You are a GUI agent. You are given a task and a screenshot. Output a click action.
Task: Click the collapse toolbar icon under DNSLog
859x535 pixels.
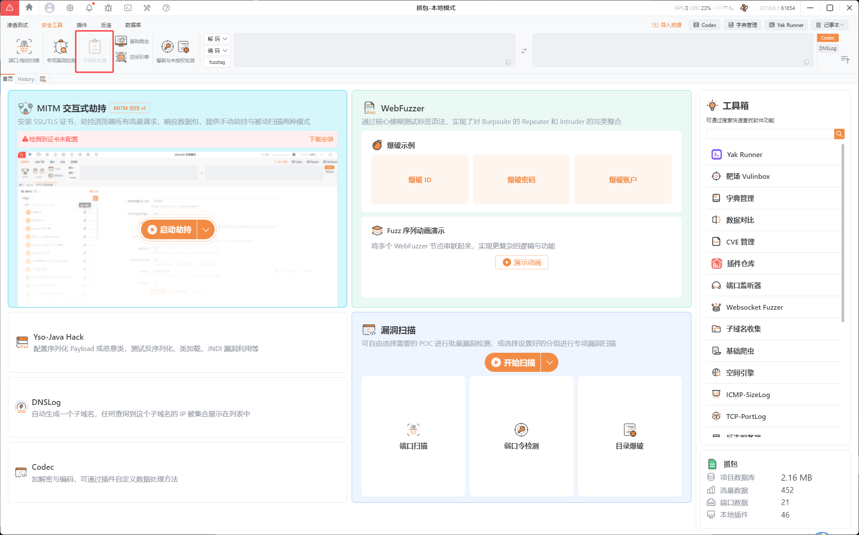click(x=845, y=60)
